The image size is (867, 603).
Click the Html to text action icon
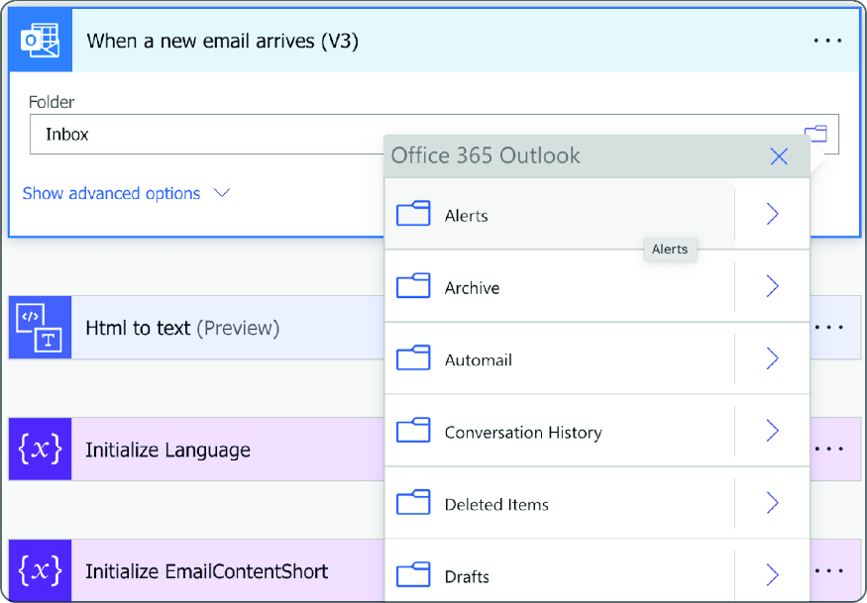[x=40, y=327]
